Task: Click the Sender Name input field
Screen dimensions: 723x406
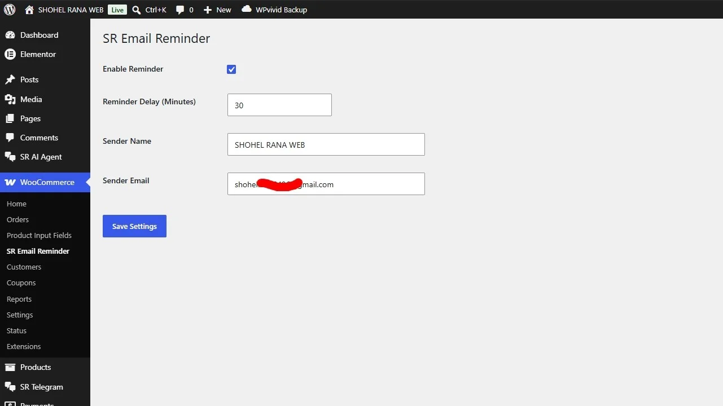Action: [326, 144]
